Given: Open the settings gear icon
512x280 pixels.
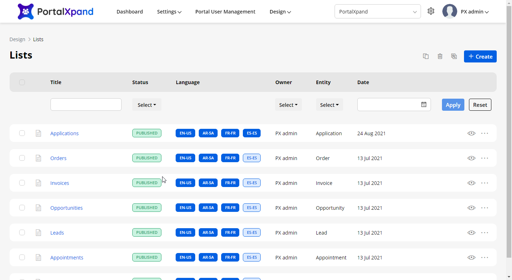Looking at the screenshot, I should [431, 11].
